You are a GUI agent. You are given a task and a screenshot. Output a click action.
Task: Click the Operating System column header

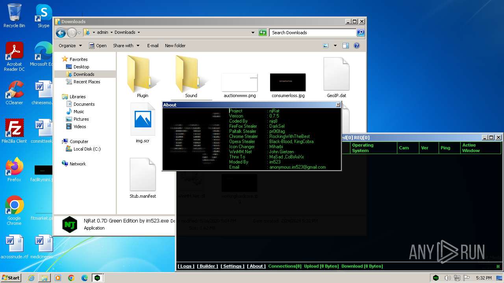(x=373, y=148)
